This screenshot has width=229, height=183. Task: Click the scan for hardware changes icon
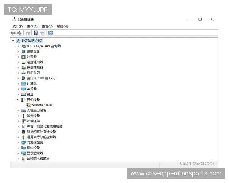pyautogui.click(x=50, y=33)
